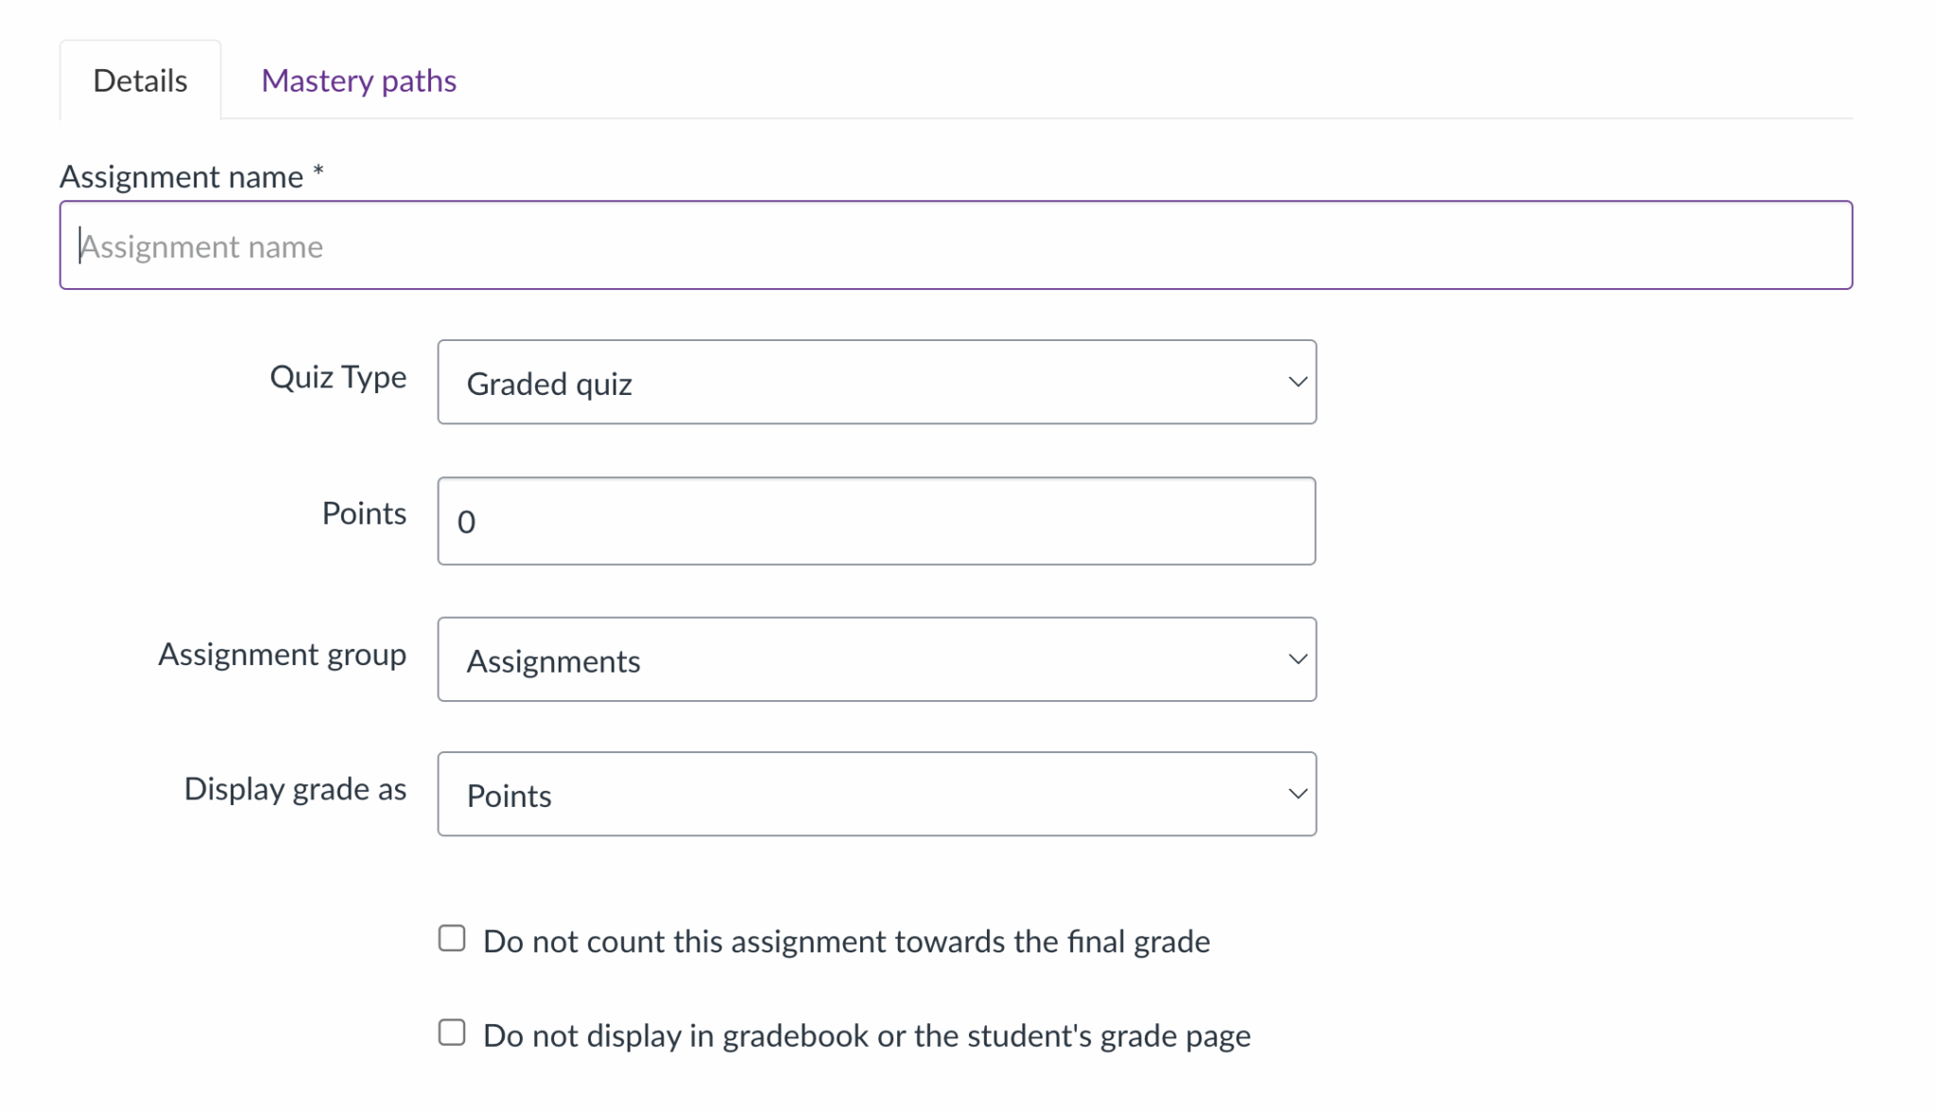Click the required asterisk next to Assignment name
Image resolution: width=1936 pixels, height=1113 pixels.
point(318,173)
